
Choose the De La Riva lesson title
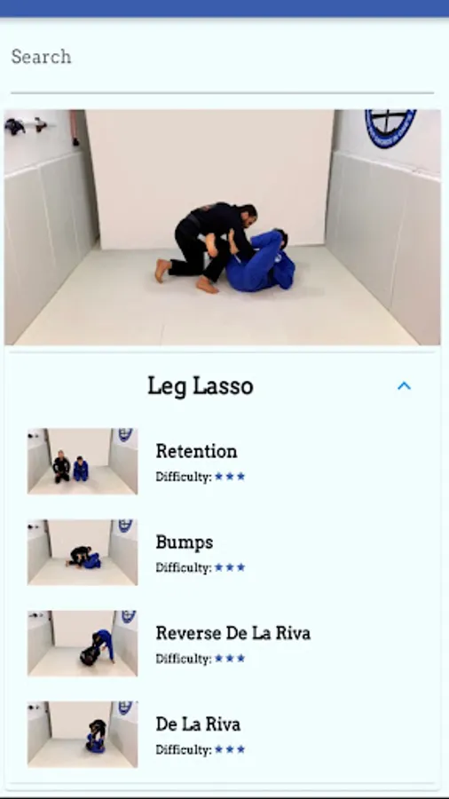198,724
